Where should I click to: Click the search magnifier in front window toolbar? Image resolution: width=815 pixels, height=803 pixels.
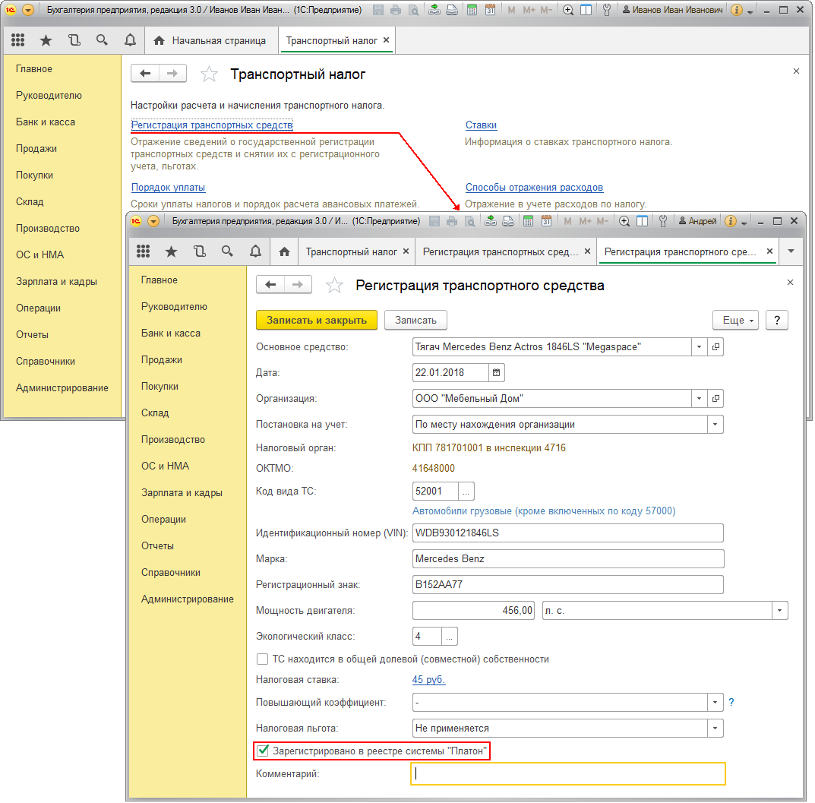tap(227, 251)
